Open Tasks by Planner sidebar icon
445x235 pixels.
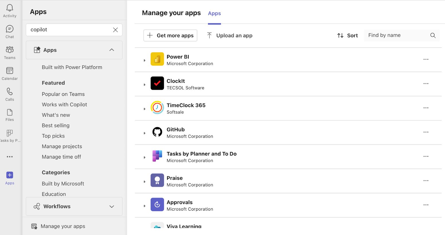tap(10, 133)
